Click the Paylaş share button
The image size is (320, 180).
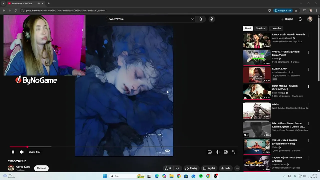click(191, 168)
